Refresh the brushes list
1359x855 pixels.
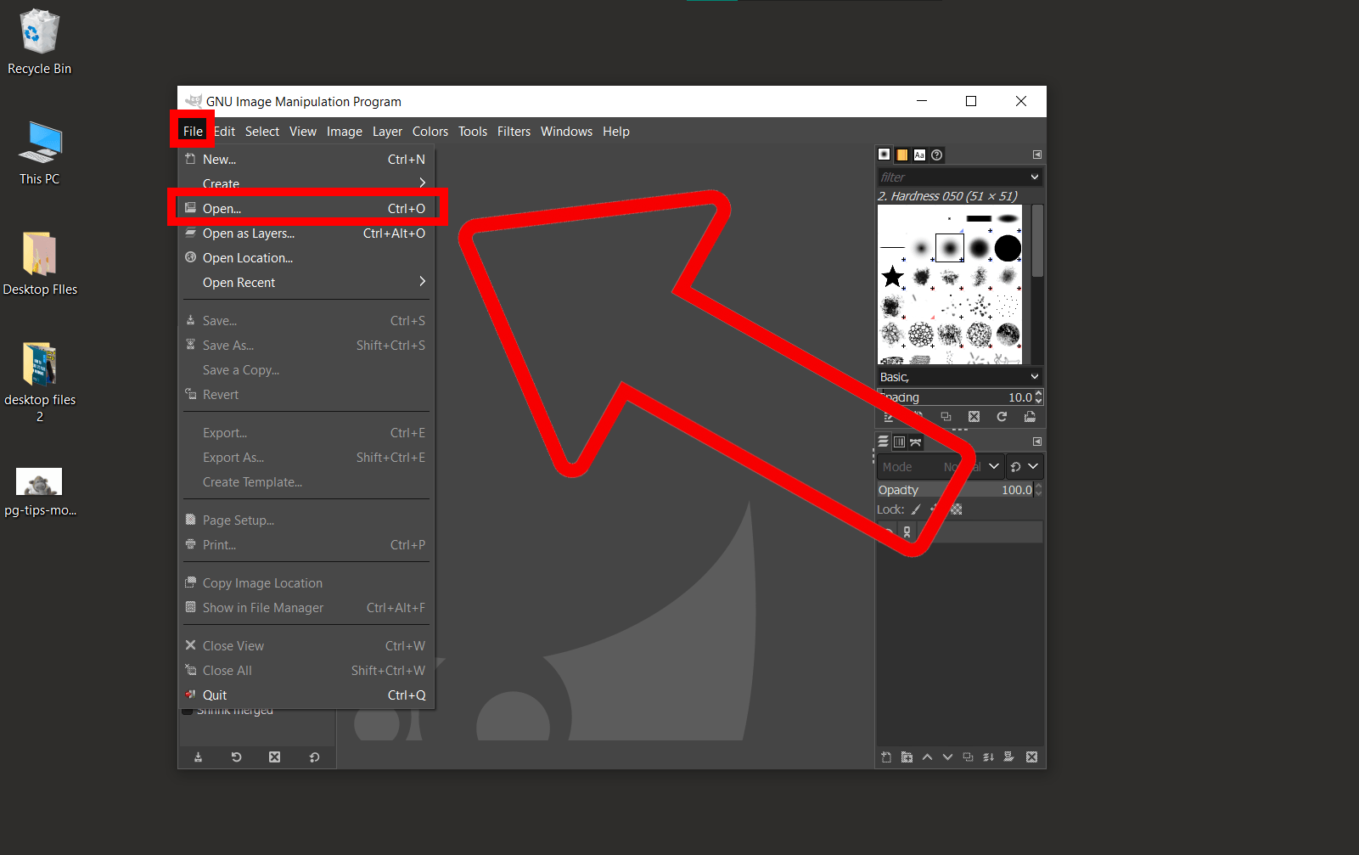tap(1002, 417)
